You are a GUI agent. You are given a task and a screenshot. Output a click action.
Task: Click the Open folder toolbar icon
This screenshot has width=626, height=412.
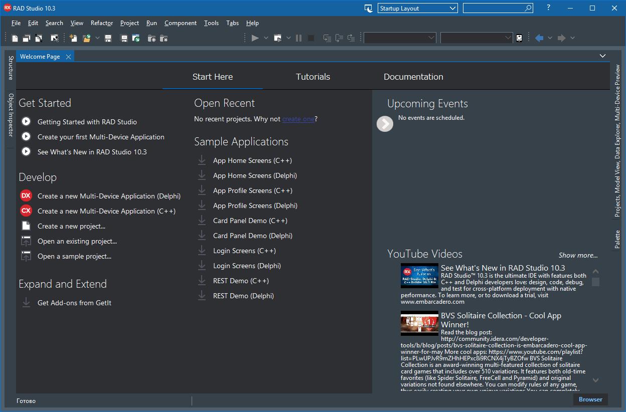(x=86, y=38)
